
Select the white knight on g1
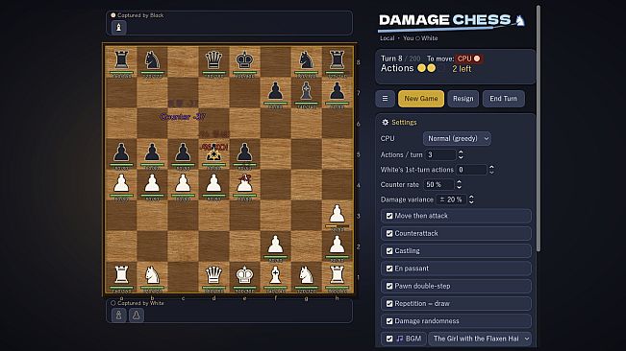coord(306,275)
